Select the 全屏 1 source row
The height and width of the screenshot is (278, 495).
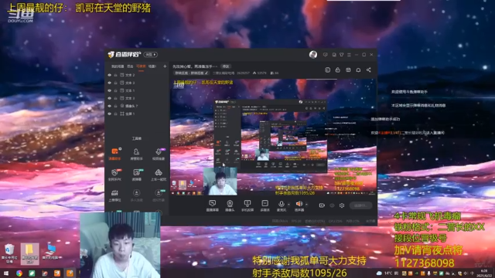[x=138, y=114]
